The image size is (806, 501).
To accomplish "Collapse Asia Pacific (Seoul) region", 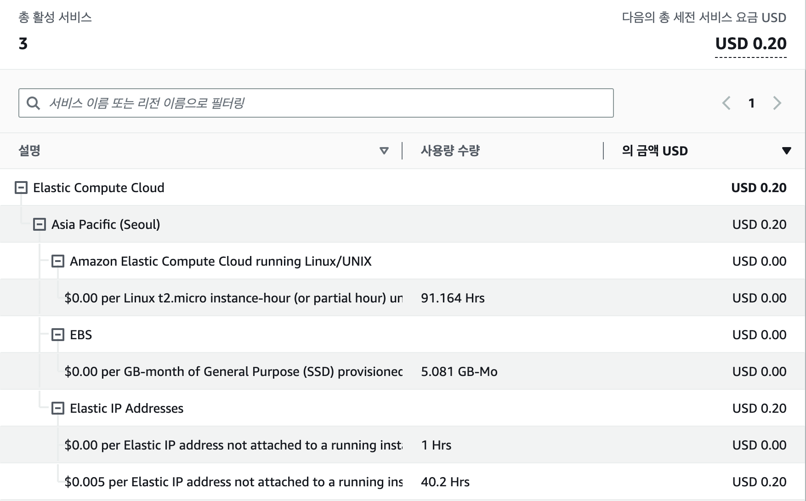I will pos(40,224).
